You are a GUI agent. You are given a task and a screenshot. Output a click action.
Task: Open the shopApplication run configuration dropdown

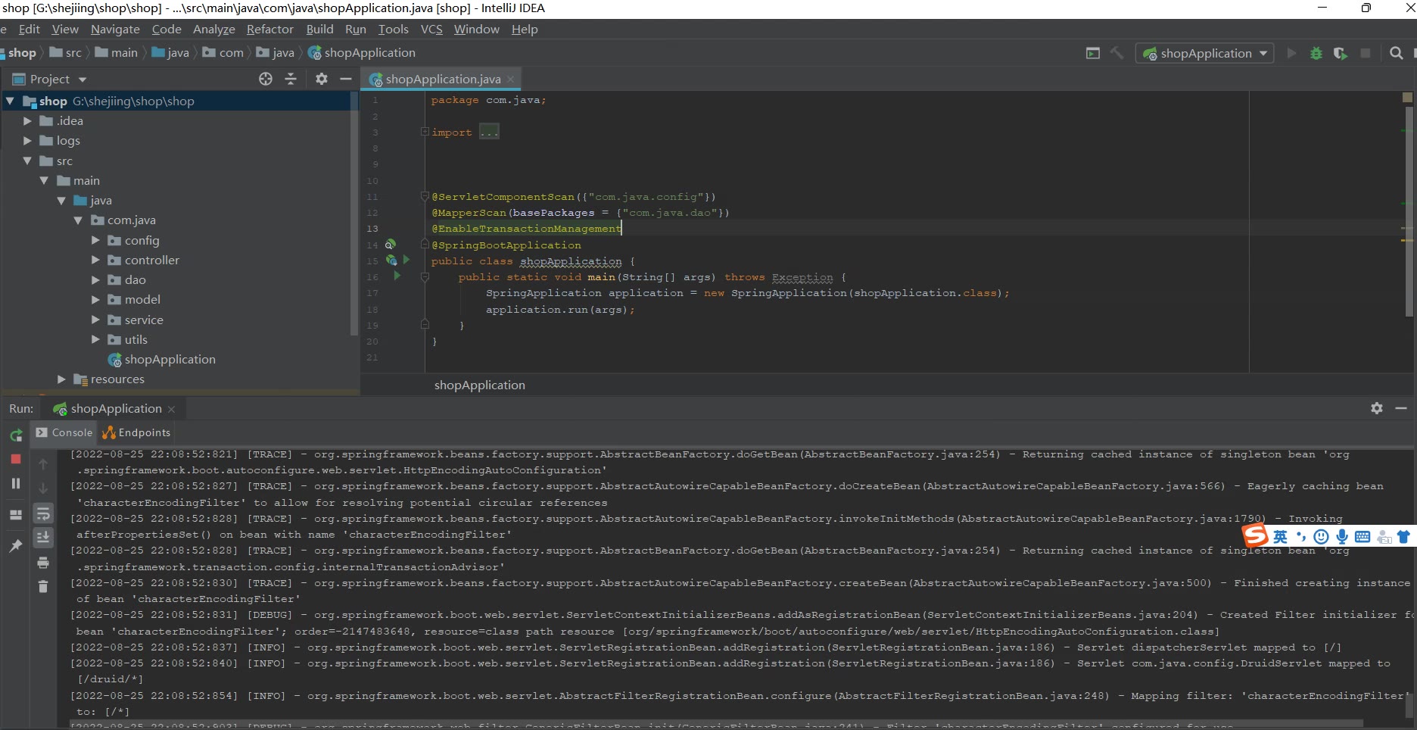tap(1204, 53)
